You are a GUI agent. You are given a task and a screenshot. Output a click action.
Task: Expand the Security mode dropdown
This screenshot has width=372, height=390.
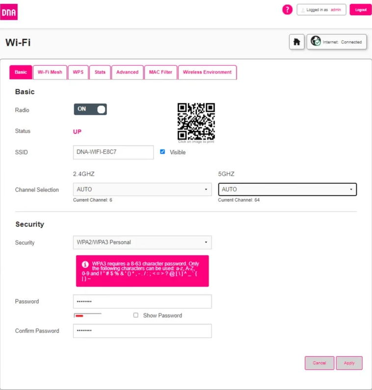(142, 242)
